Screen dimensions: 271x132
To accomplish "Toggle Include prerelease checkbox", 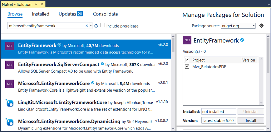I will (103, 25).
